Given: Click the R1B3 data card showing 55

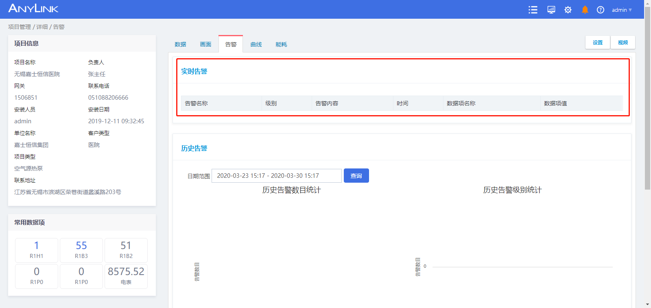Looking at the screenshot, I should [81, 250].
